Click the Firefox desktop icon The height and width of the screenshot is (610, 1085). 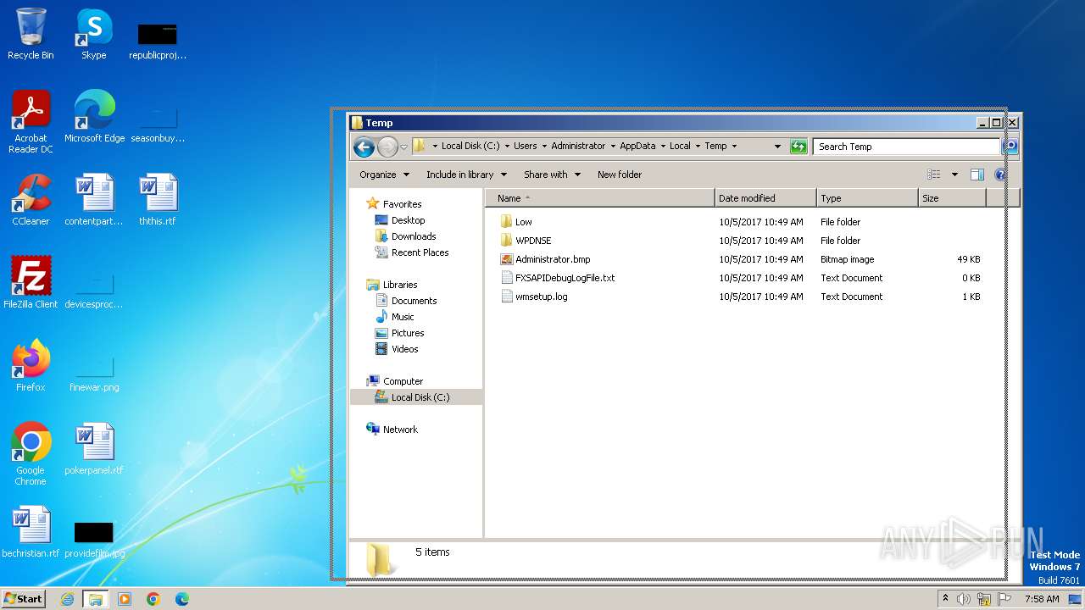(31, 366)
